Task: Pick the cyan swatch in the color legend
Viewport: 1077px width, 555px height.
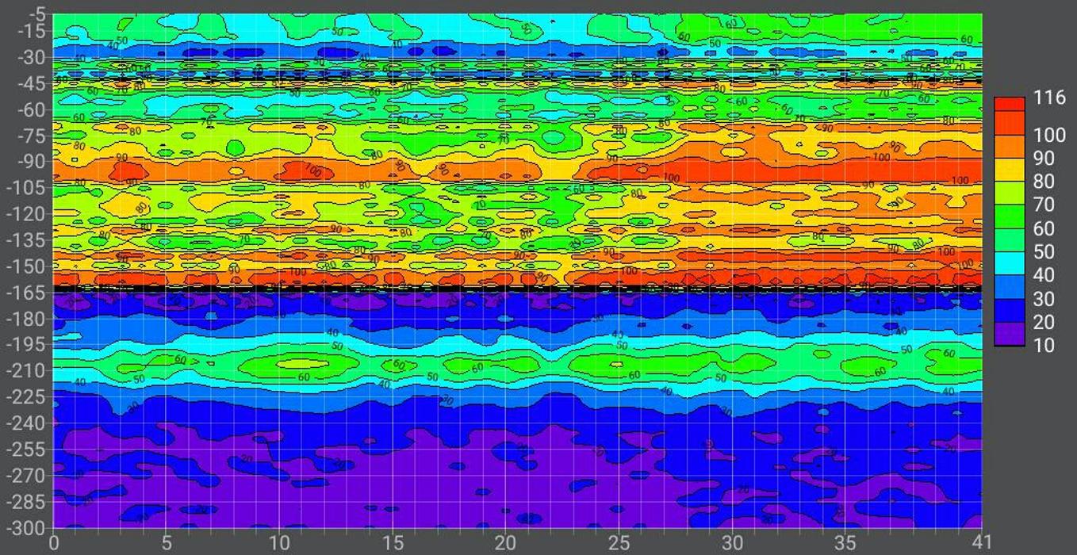Action: (1010, 263)
